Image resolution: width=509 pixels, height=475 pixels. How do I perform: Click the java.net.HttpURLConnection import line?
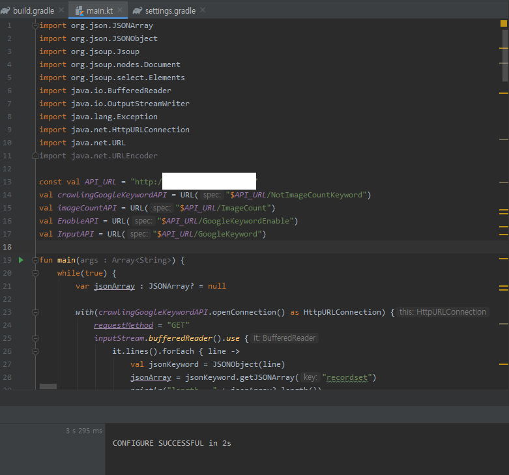pyautogui.click(x=114, y=130)
